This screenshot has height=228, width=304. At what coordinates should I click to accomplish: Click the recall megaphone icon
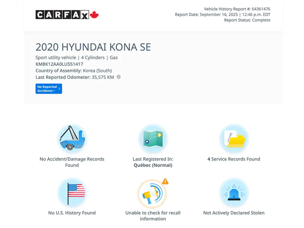[152, 194]
